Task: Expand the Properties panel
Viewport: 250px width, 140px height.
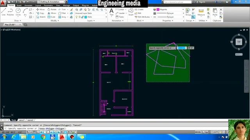Action: tap(168, 21)
